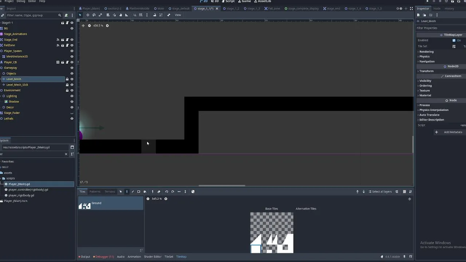The height and width of the screenshot is (262, 466).
Task: Open the Tile Set resource icon in Inspector
Action: (x=454, y=46)
